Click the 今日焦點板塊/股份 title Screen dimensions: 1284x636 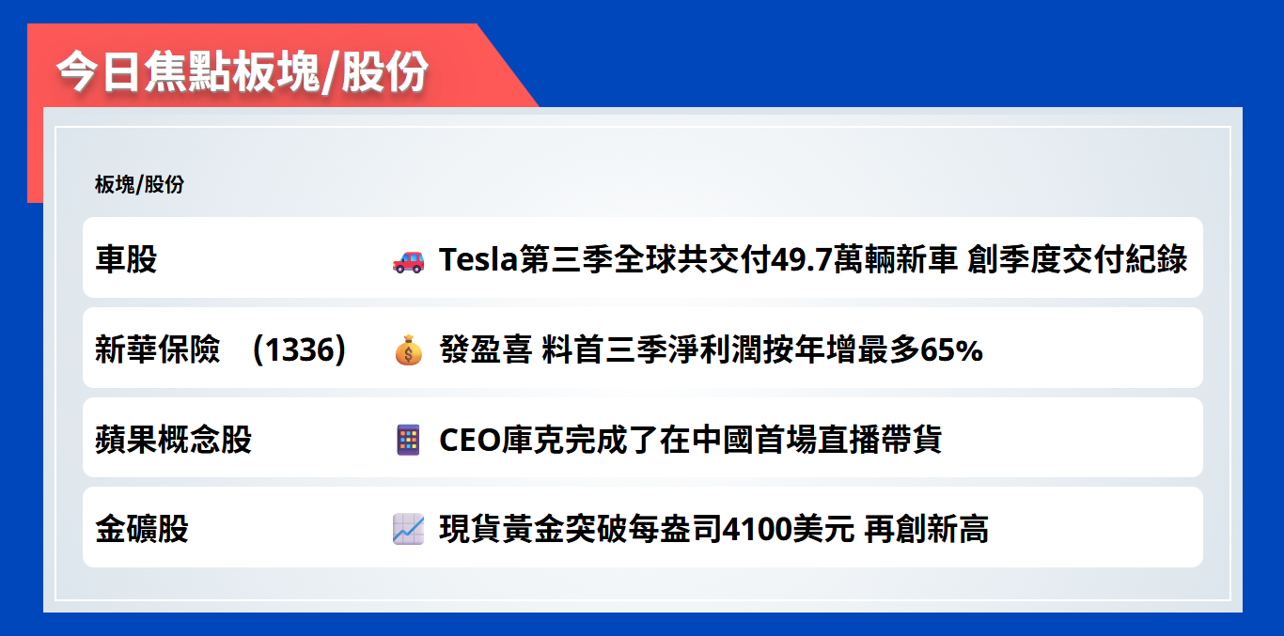pyautogui.click(x=242, y=71)
